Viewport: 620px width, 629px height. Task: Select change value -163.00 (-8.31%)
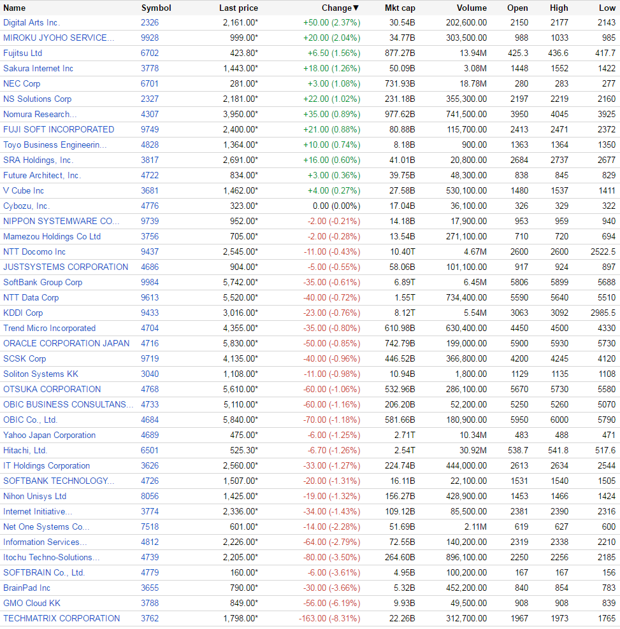point(329,618)
